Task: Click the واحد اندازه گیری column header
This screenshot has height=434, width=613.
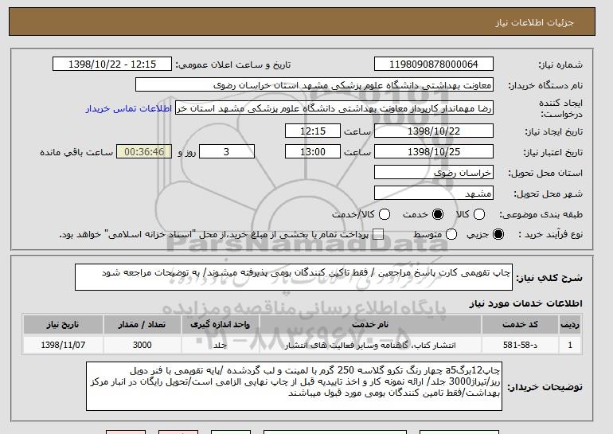Action: [x=220, y=325]
